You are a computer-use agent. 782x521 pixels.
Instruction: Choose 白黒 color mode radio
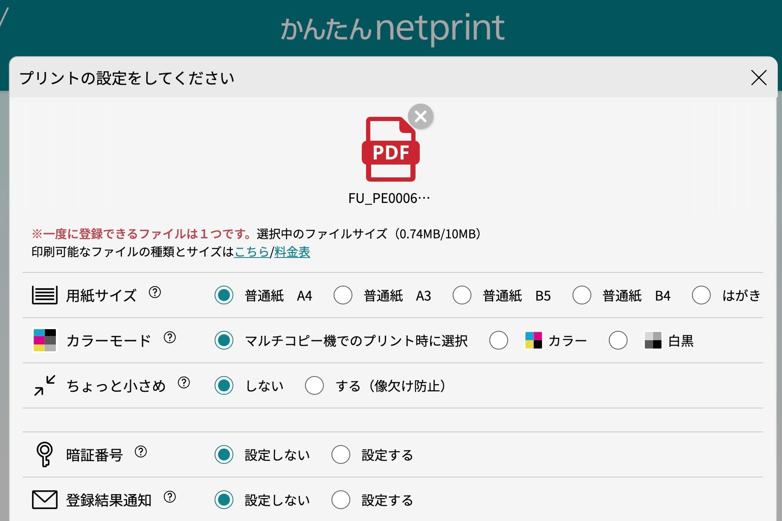tap(618, 340)
